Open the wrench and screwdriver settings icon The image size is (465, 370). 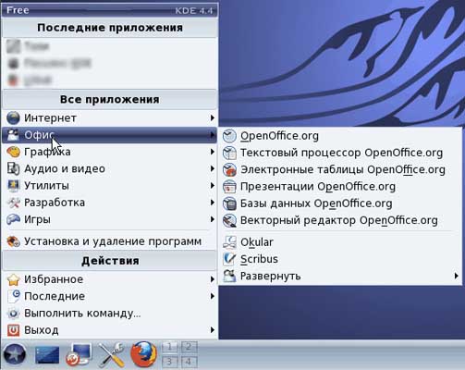pos(111,354)
